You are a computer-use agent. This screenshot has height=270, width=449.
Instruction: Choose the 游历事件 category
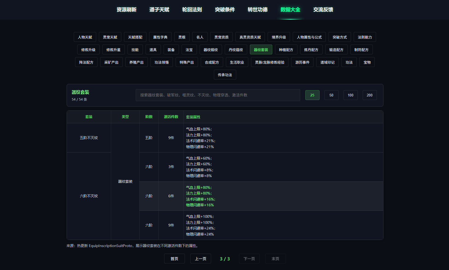tap(302, 62)
